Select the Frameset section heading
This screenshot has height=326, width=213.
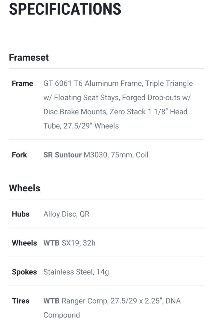[29, 58]
